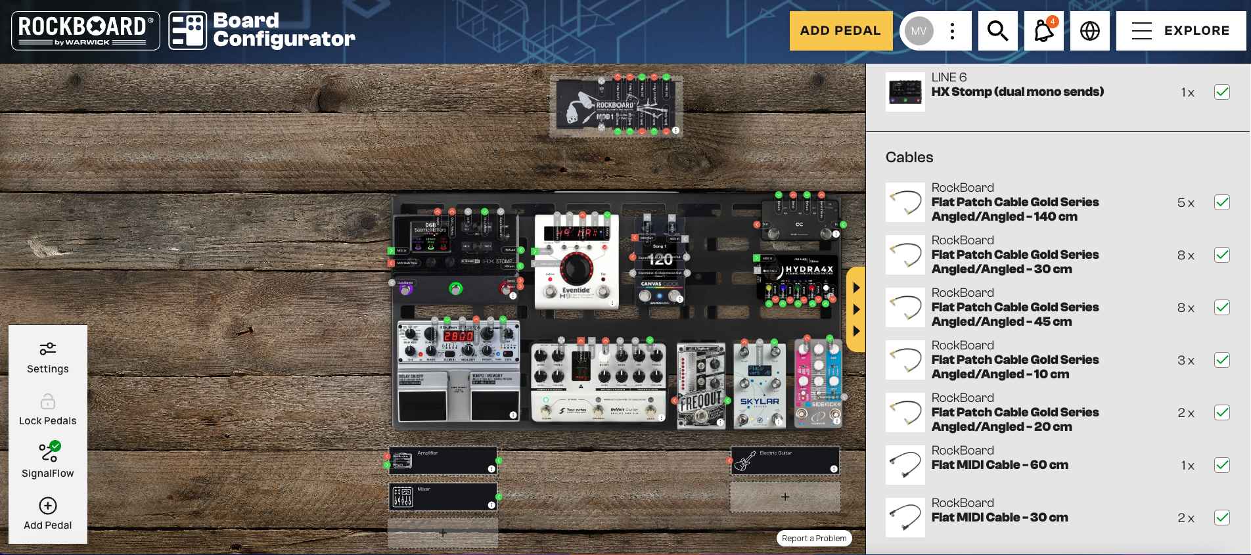Open the search magnifier icon
Screen dimensions: 1251x555
pos(997,31)
